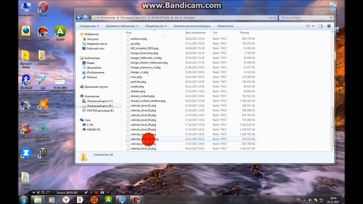This screenshot has height=204, width=363.
Task: Select file hangar_premium_v2.pkg
Action: [x=145, y=67]
